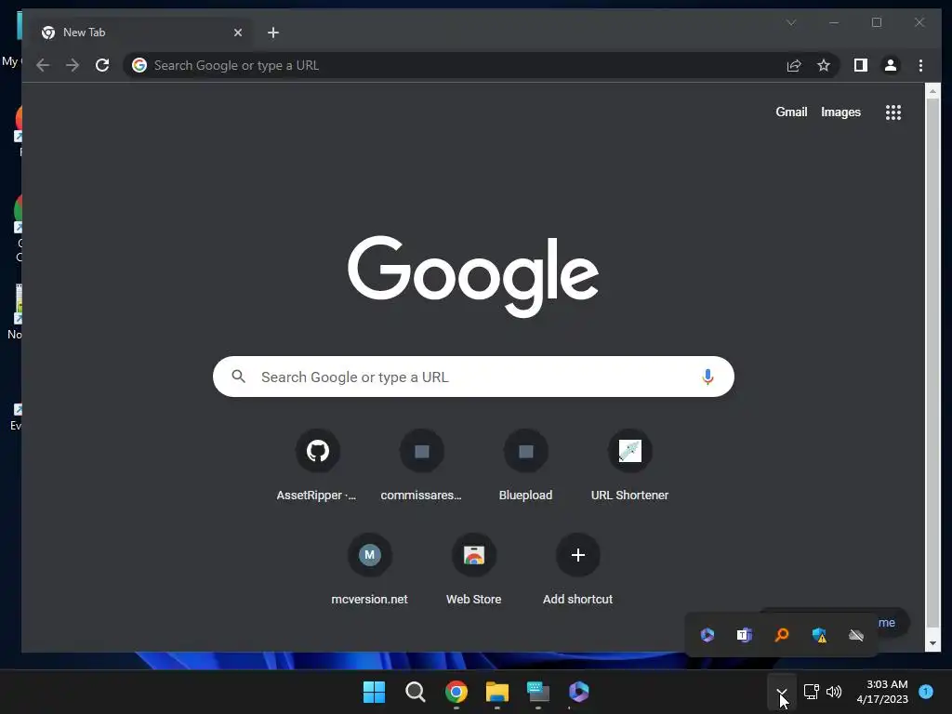Bookmark this tab with the star icon
The image size is (952, 714).
pyautogui.click(x=824, y=65)
